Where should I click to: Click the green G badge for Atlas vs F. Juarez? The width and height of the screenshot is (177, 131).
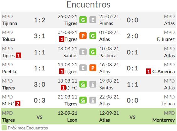point(93,36)
